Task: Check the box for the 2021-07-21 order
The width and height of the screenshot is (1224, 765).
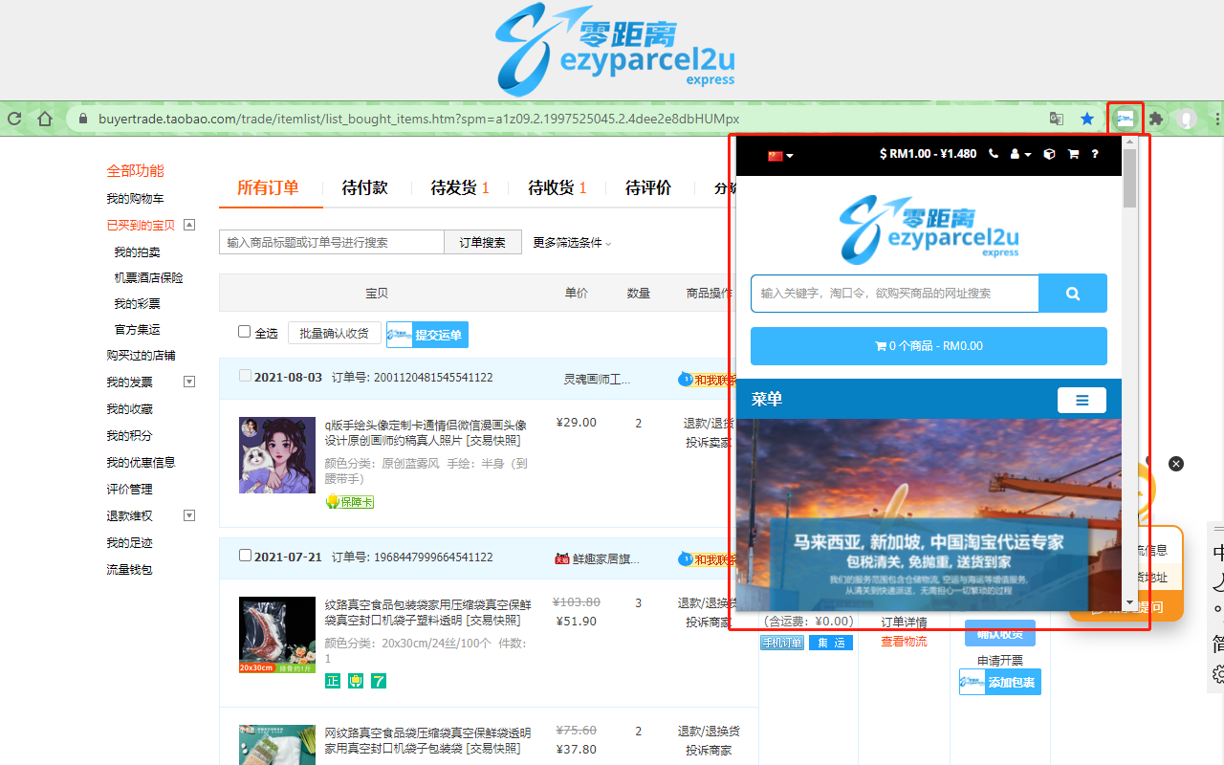Action: click(245, 556)
